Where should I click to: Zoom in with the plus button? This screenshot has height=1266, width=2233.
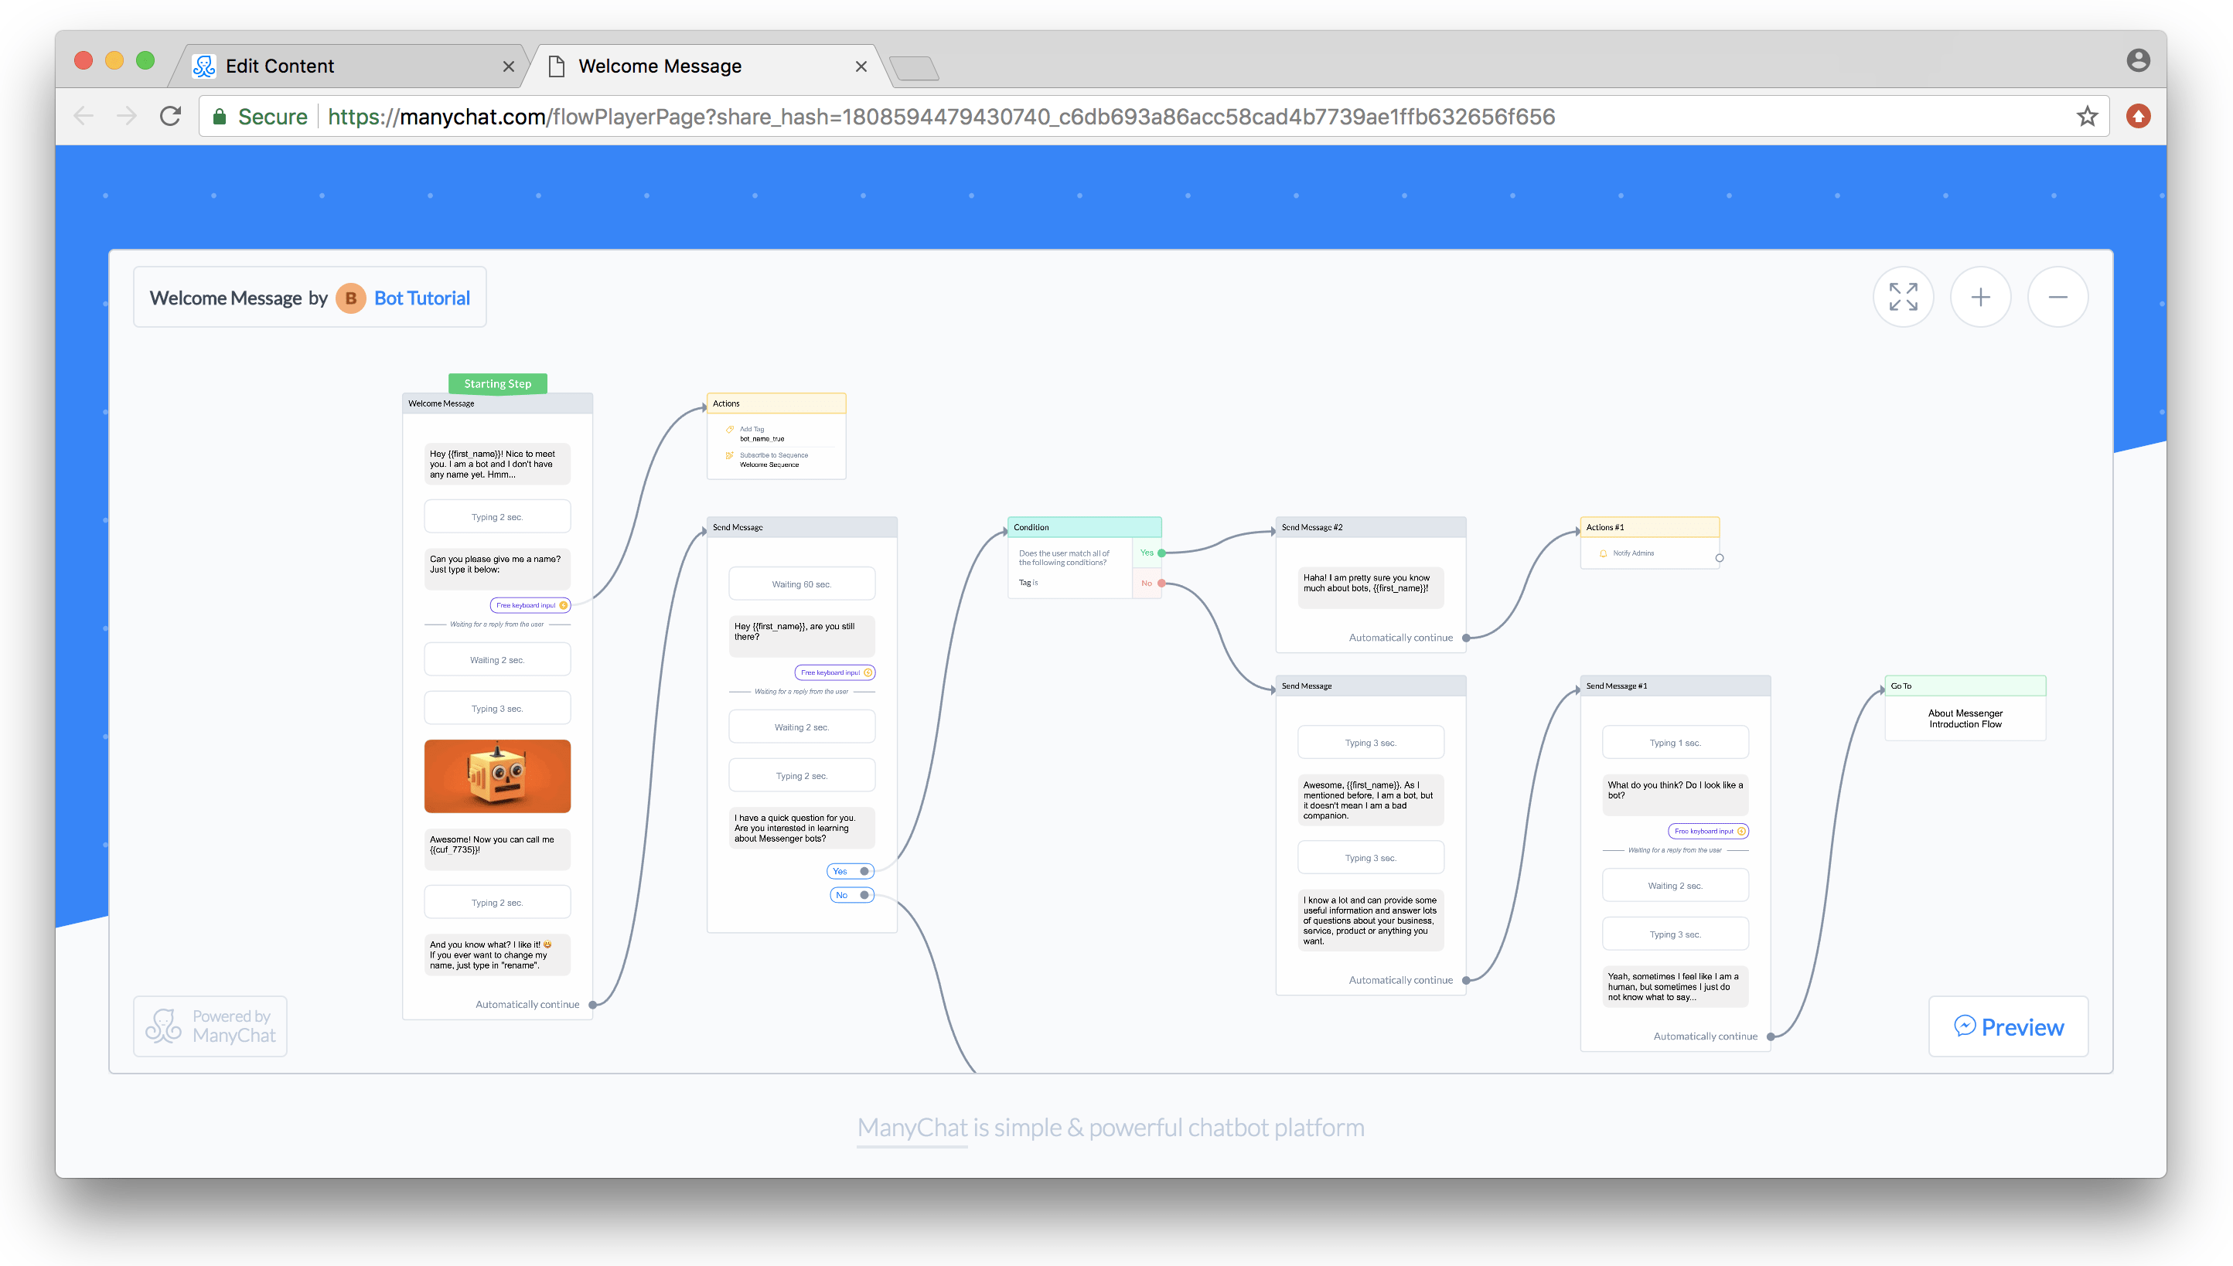(x=1980, y=298)
